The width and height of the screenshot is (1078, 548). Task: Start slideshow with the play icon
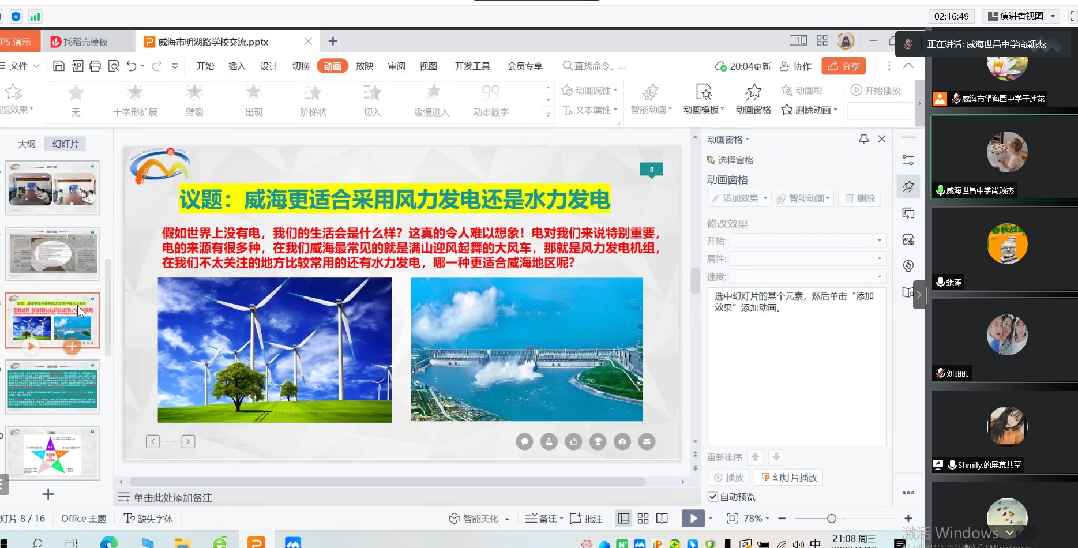pyautogui.click(x=693, y=518)
